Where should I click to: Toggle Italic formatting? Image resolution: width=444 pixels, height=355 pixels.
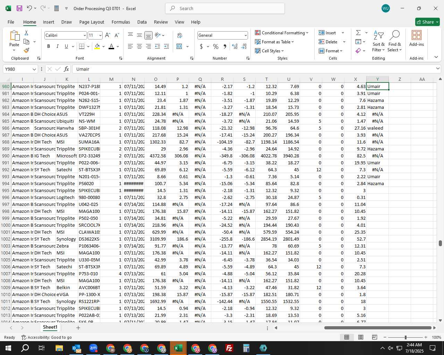coord(57,46)
